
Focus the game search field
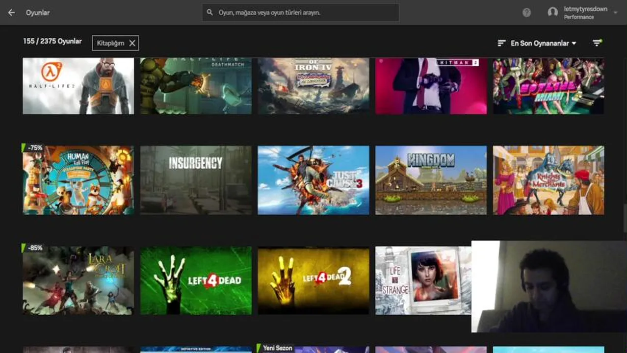coord(300,12)
